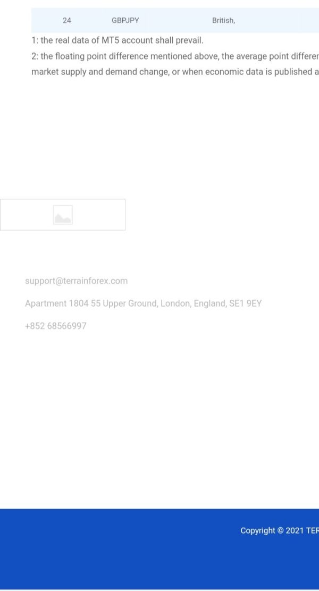The image size is (319, 591).
Task: Click the broken image icon in the placeholder
Action: point(63,215)
